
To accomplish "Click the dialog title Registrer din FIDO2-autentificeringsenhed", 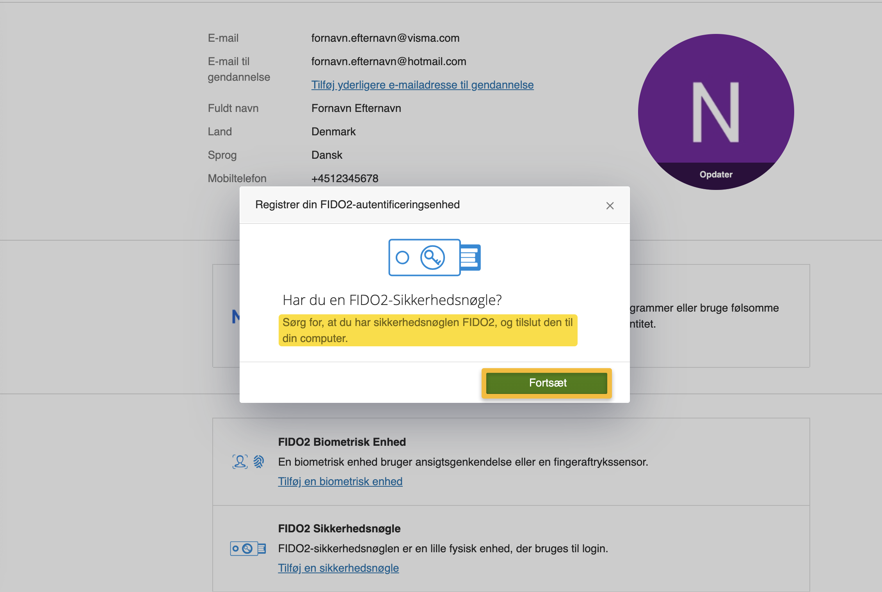I will coord(357,204).
